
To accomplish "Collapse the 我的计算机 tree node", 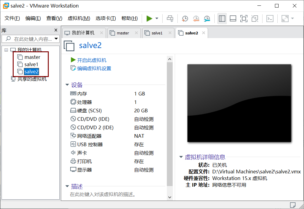I will [x=6, y=50].
